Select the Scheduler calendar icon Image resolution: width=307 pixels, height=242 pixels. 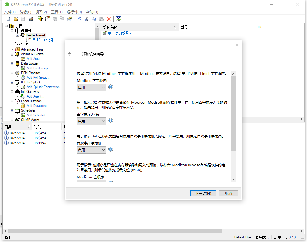click(17, 110)
